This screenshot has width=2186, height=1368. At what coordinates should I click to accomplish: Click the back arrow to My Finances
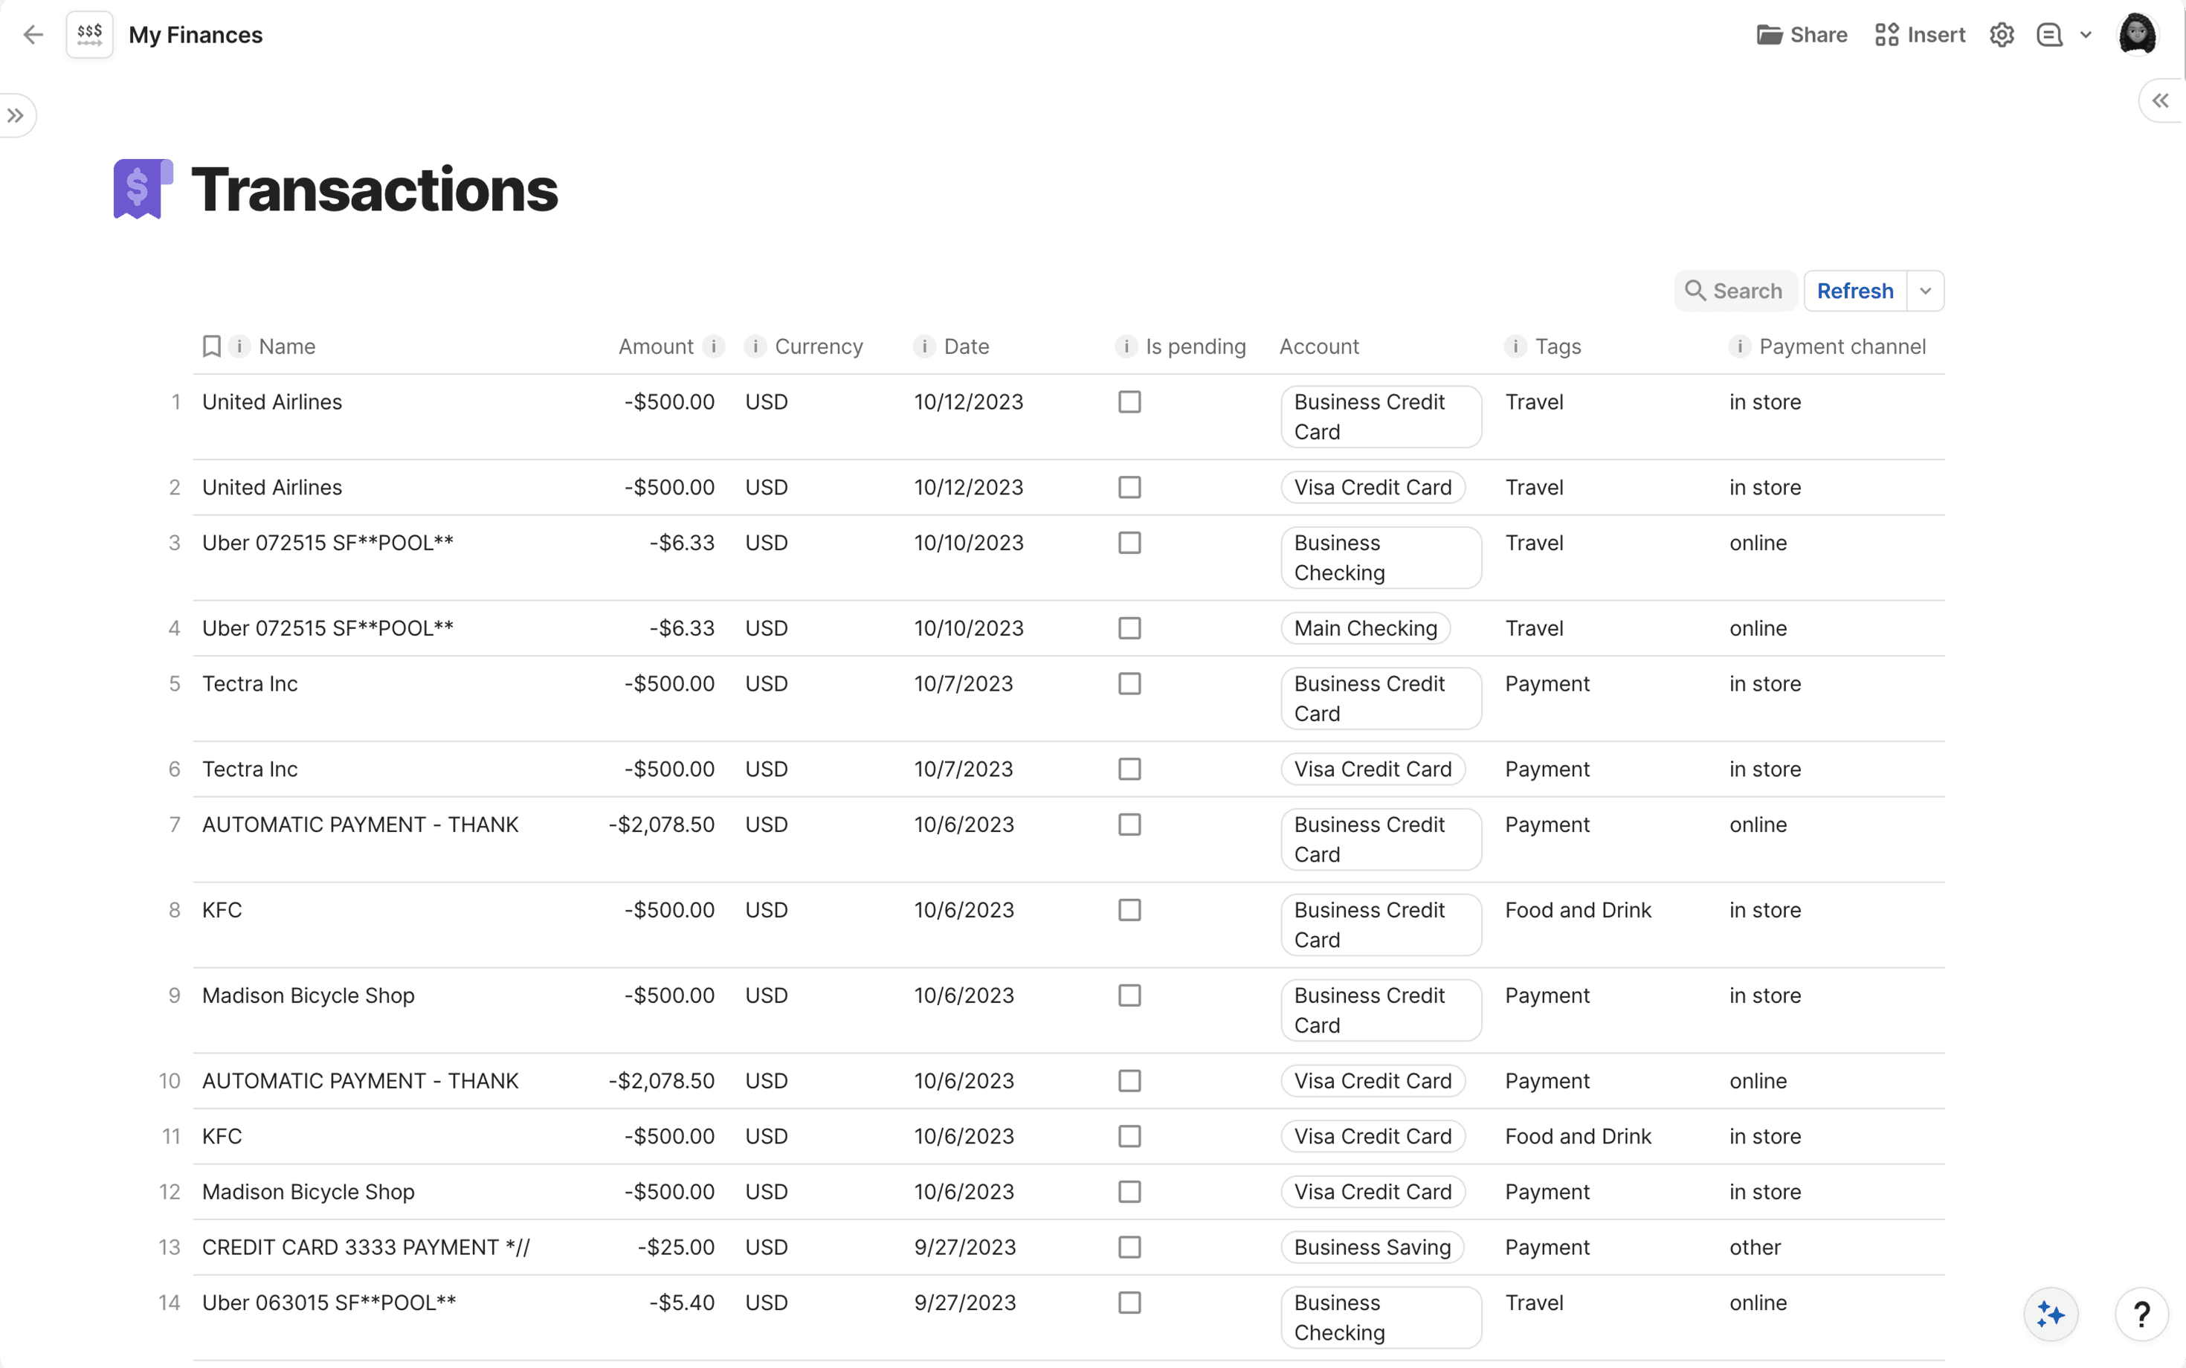33,34
